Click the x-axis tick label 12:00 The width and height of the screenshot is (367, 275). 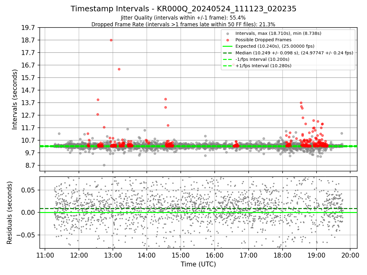79,255
